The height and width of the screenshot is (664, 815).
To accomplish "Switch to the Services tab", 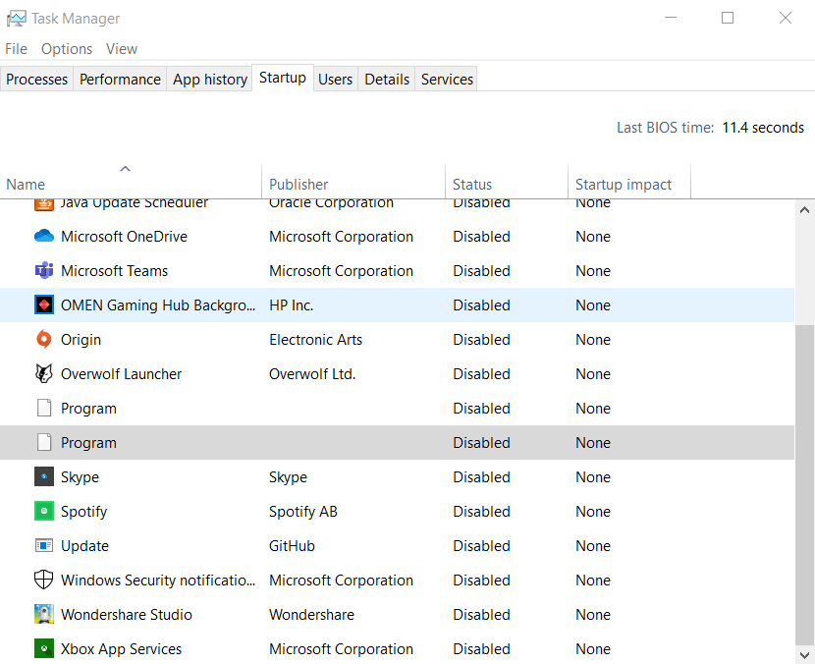I will tap(447, 80).
